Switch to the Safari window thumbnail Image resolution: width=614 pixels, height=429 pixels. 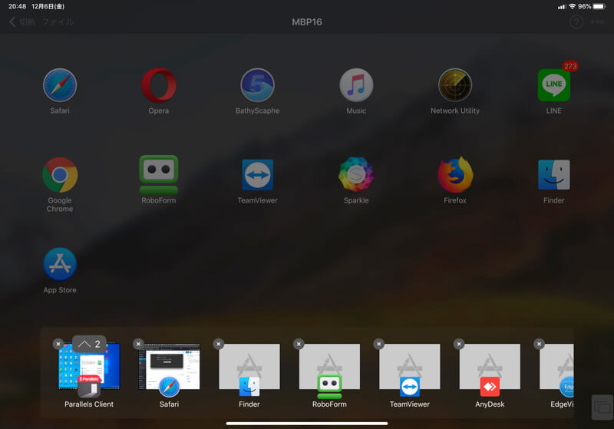[x=169, y=367]
